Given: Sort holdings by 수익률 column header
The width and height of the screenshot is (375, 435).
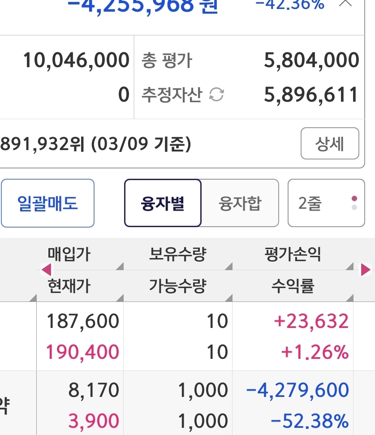Looking at the screenshot, I should (x=293, y=285).
